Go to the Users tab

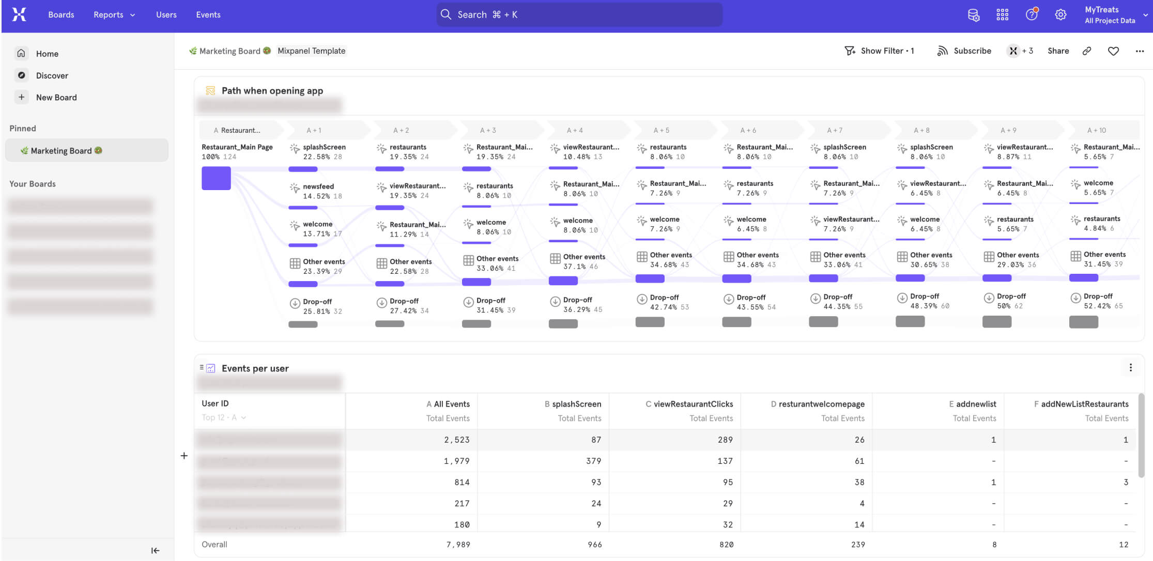pyautogui.click(x=166, y=15)
